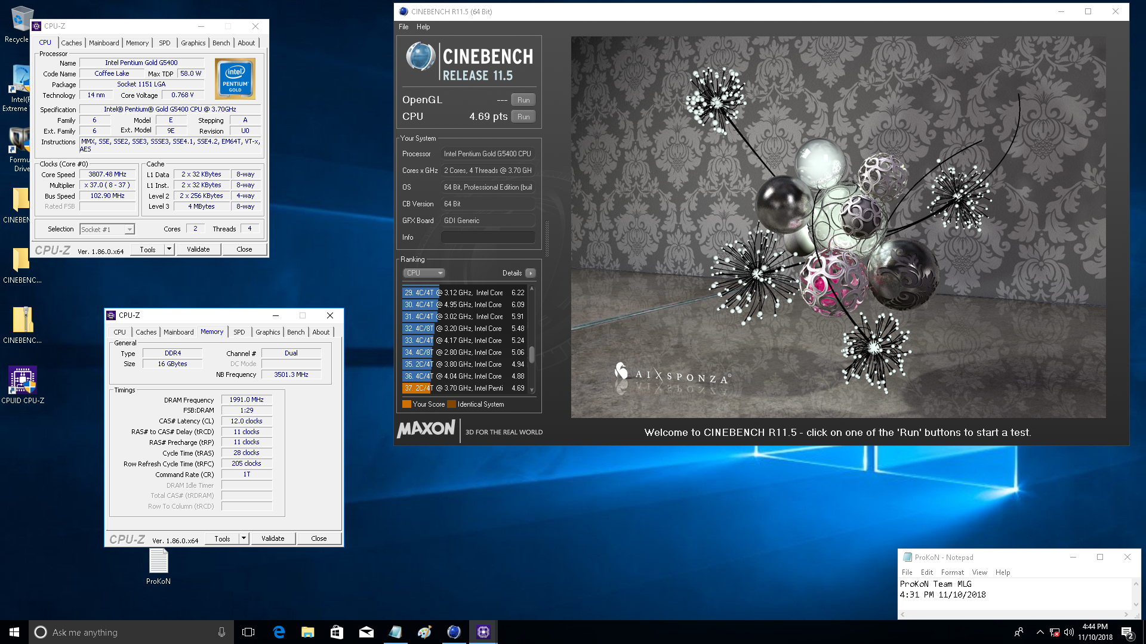The image size is (1146, 644).
Task: Switch to Bench tab in top CPU-Z
Action: 221,43
